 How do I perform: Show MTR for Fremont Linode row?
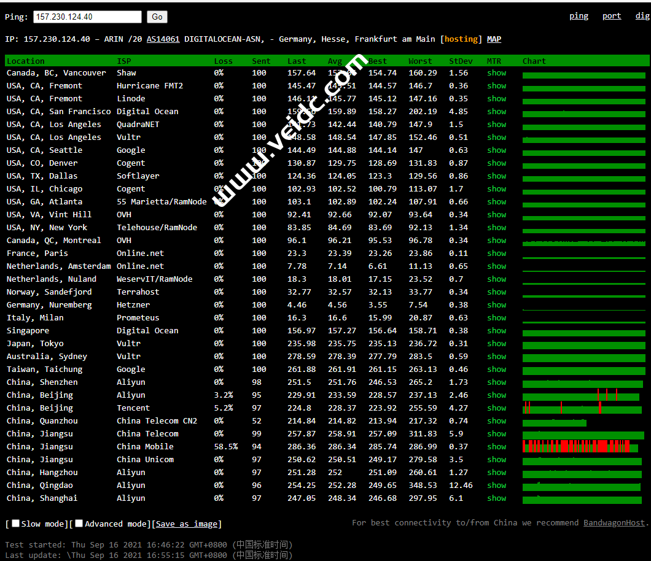point(497,98)
